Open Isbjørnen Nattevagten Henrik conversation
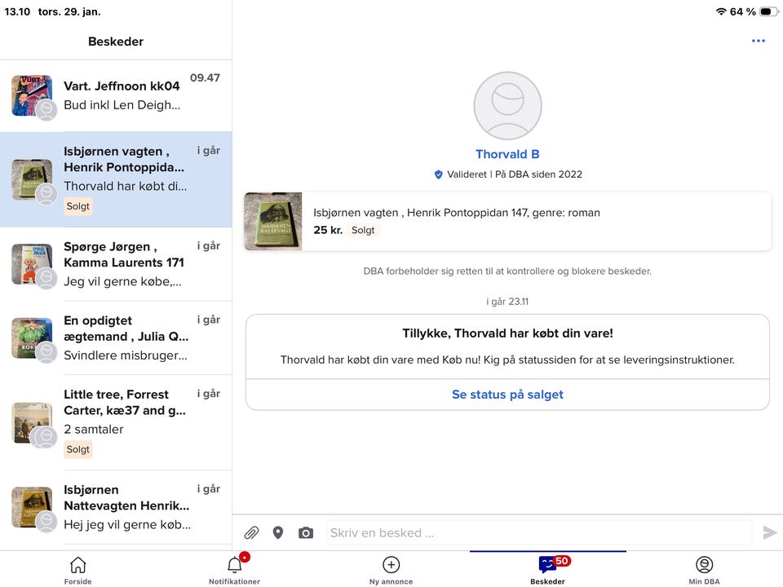The image size is (783, 587). (x=116, y=508)
